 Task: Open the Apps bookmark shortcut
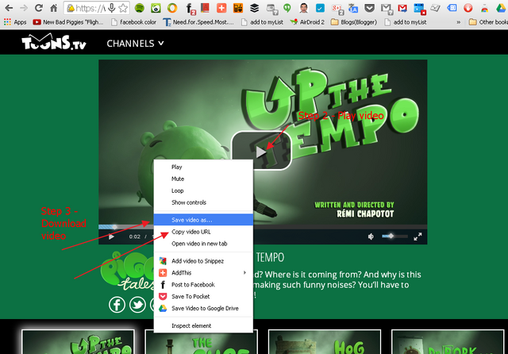tap(15, 22)
